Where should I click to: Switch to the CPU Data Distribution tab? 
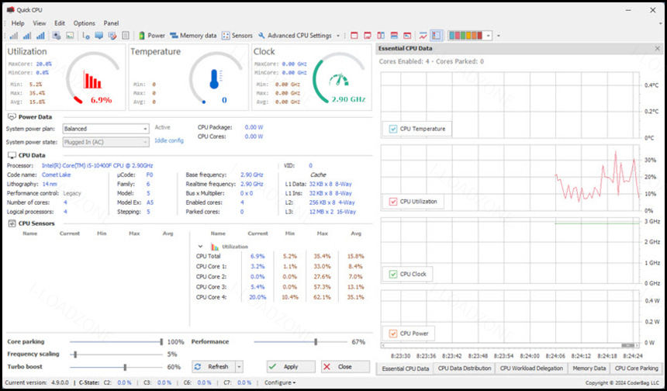coord(465,369)
